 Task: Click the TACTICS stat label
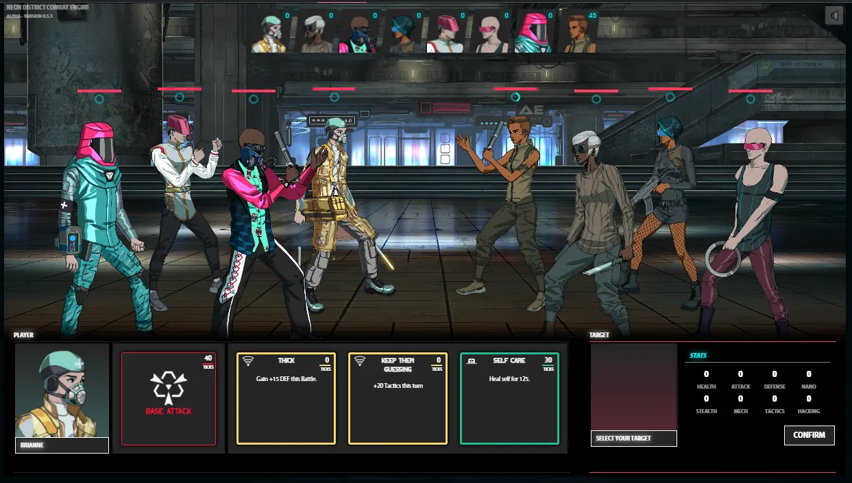pyautogui.click(x=775, y=411)
